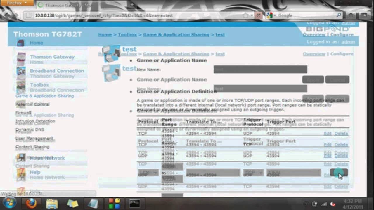The height and width of the screenshot is (210, 374).
Task: Open the Bookmarks toolbar button
Action: (x=364, y=15)
